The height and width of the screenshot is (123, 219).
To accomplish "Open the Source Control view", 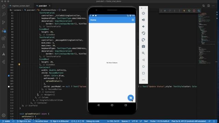I will (4, 22).
